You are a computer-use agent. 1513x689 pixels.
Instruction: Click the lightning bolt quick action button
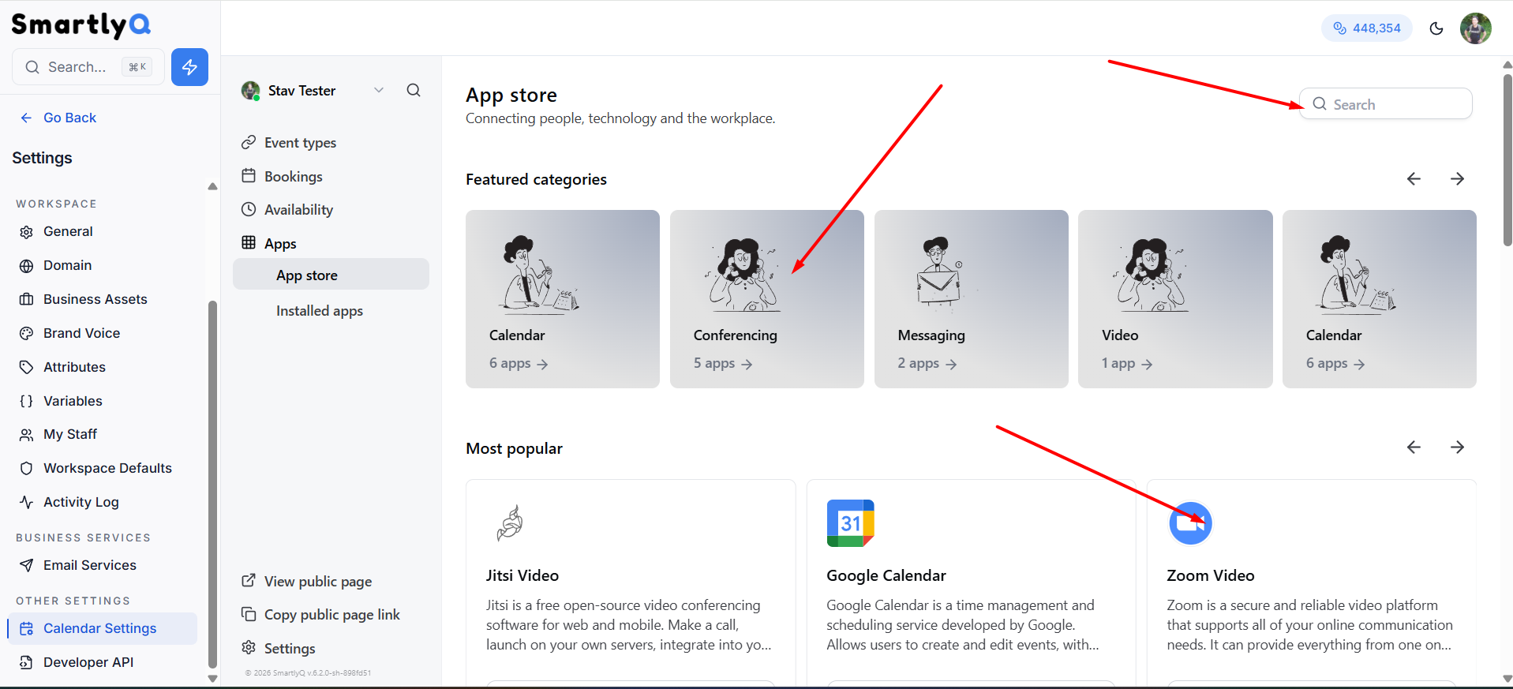click(189, 67)
